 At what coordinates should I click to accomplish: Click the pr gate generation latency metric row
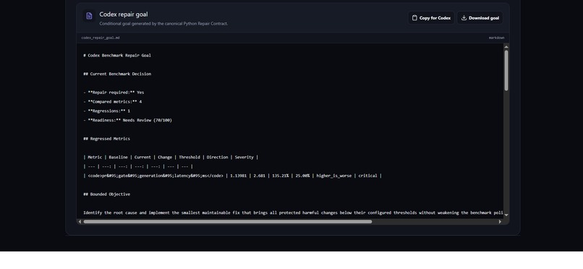point(232,176)
